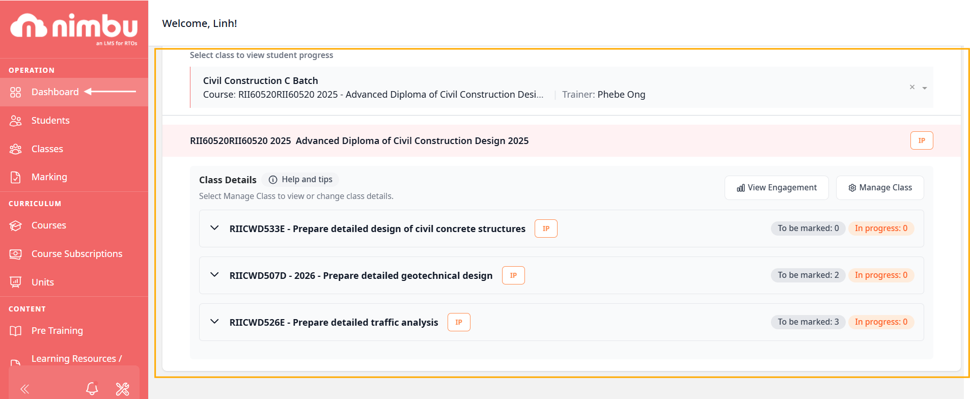Click the View Engagement button
The image size is (970, 399).
[777, 188]
